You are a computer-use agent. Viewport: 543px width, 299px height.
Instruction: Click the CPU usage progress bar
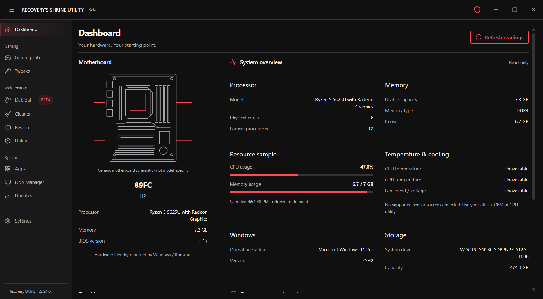tap(301, 175)
